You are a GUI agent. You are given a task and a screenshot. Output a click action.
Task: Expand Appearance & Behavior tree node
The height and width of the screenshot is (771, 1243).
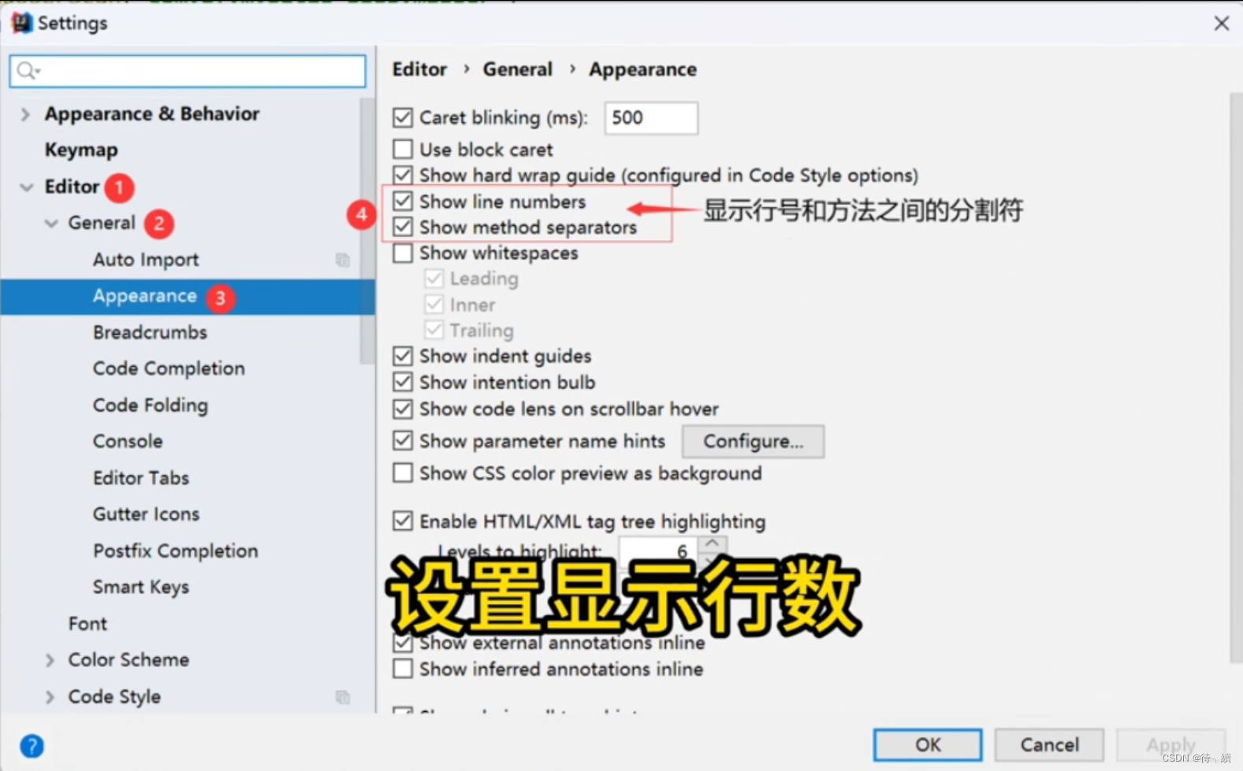point(25,114)
